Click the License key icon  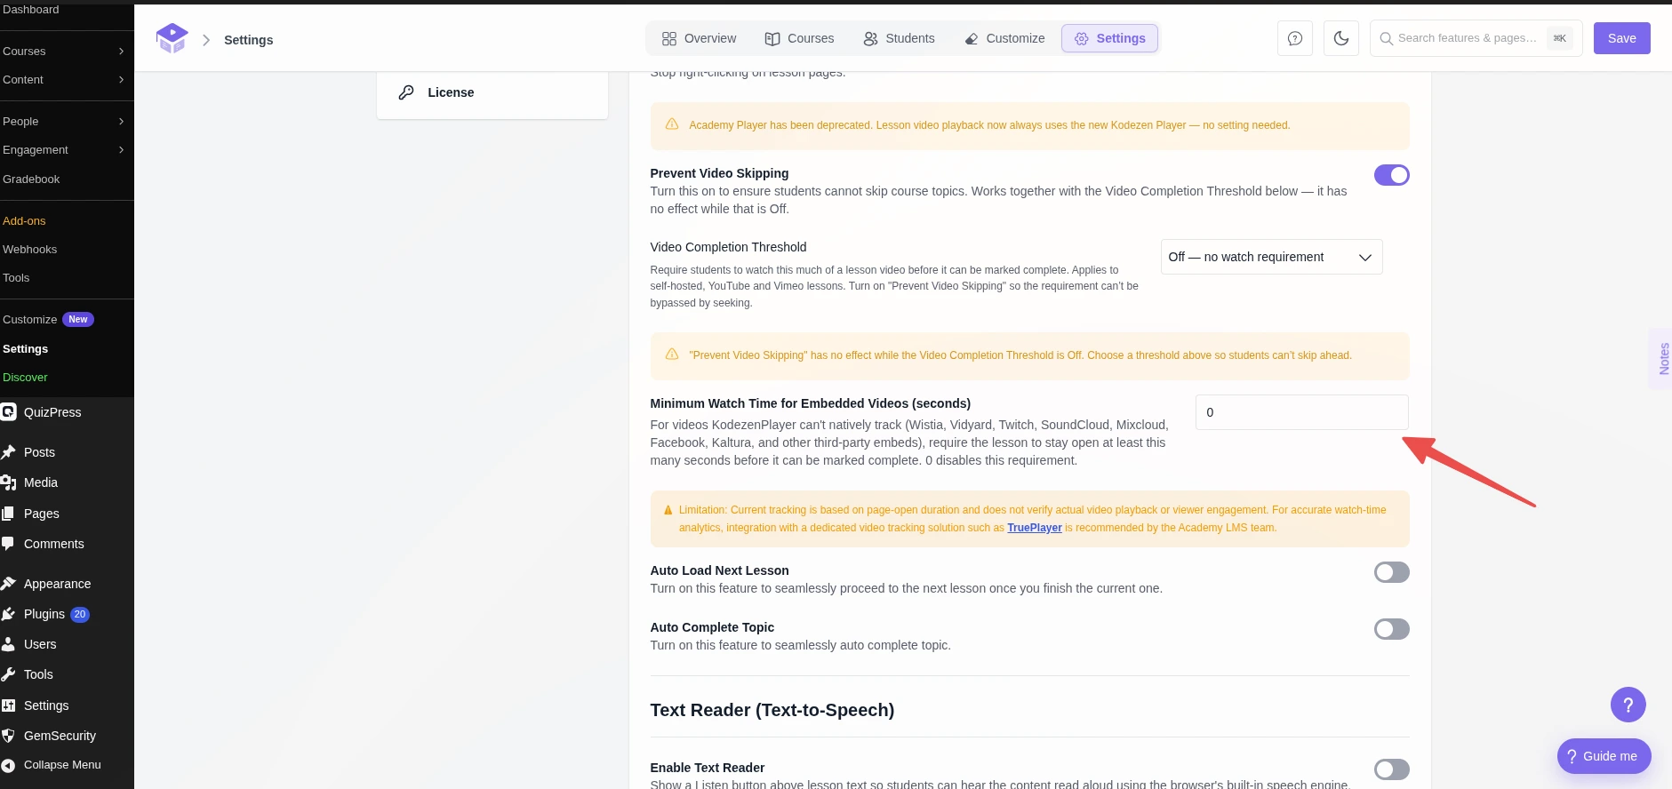(x=406, y=92)
